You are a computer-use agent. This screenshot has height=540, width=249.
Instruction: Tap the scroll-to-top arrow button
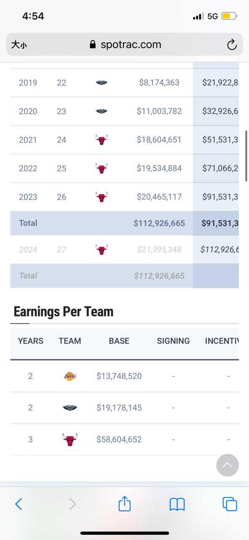pos(228,465)
